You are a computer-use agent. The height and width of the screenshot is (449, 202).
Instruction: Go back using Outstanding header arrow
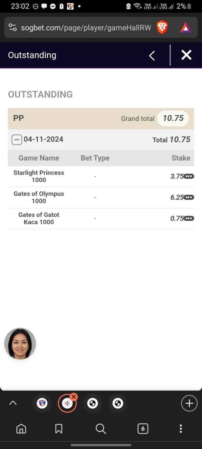pyautogui.click(x=152, y=55)
